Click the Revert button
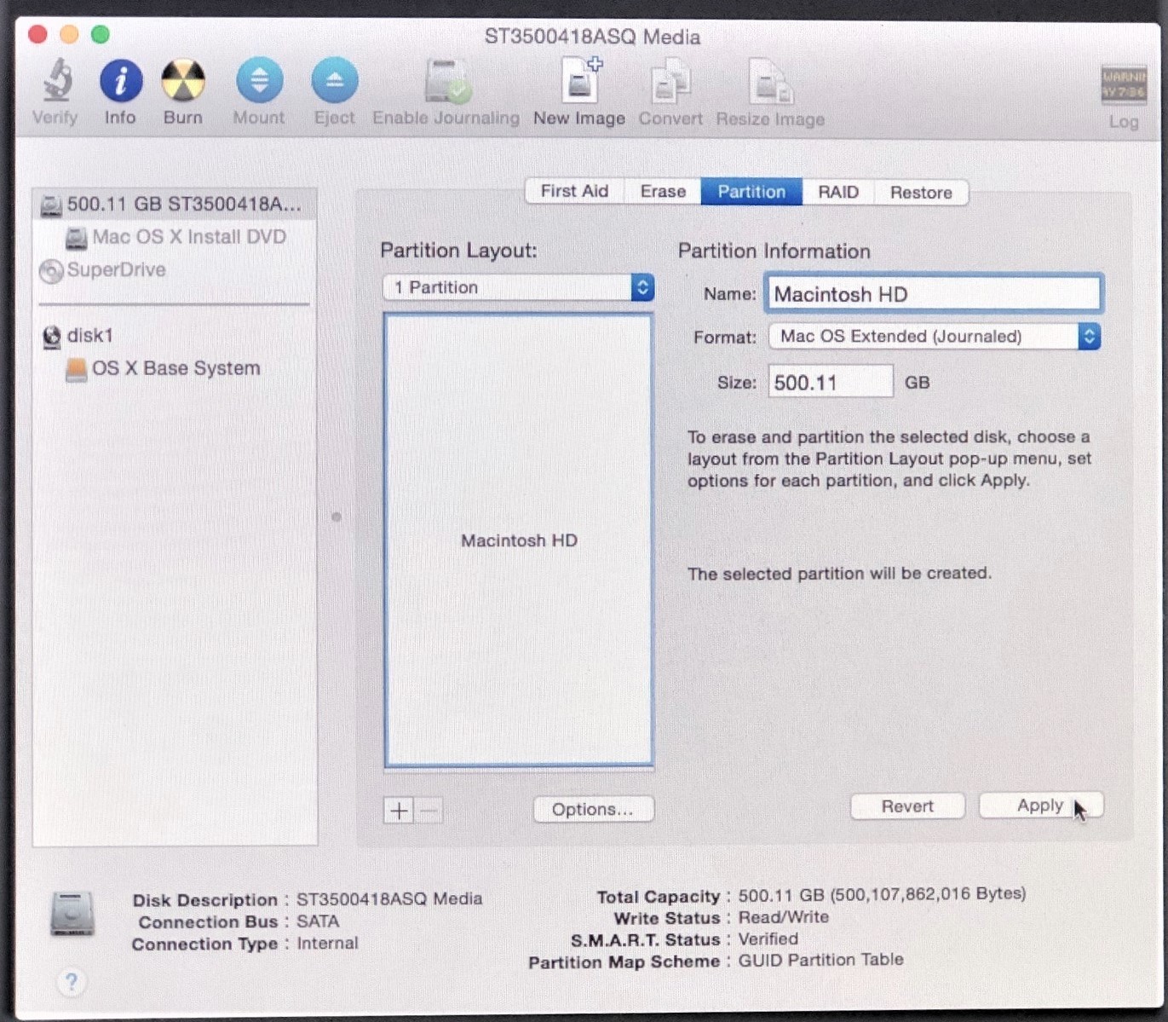 [907, 806]
